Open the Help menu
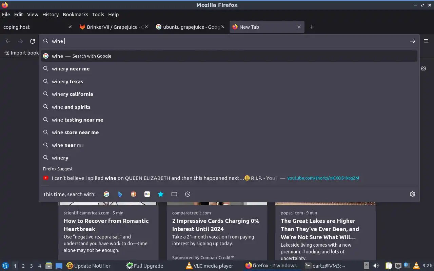The width and height of the screenshot is (434, 271). [x=113, y=15]
